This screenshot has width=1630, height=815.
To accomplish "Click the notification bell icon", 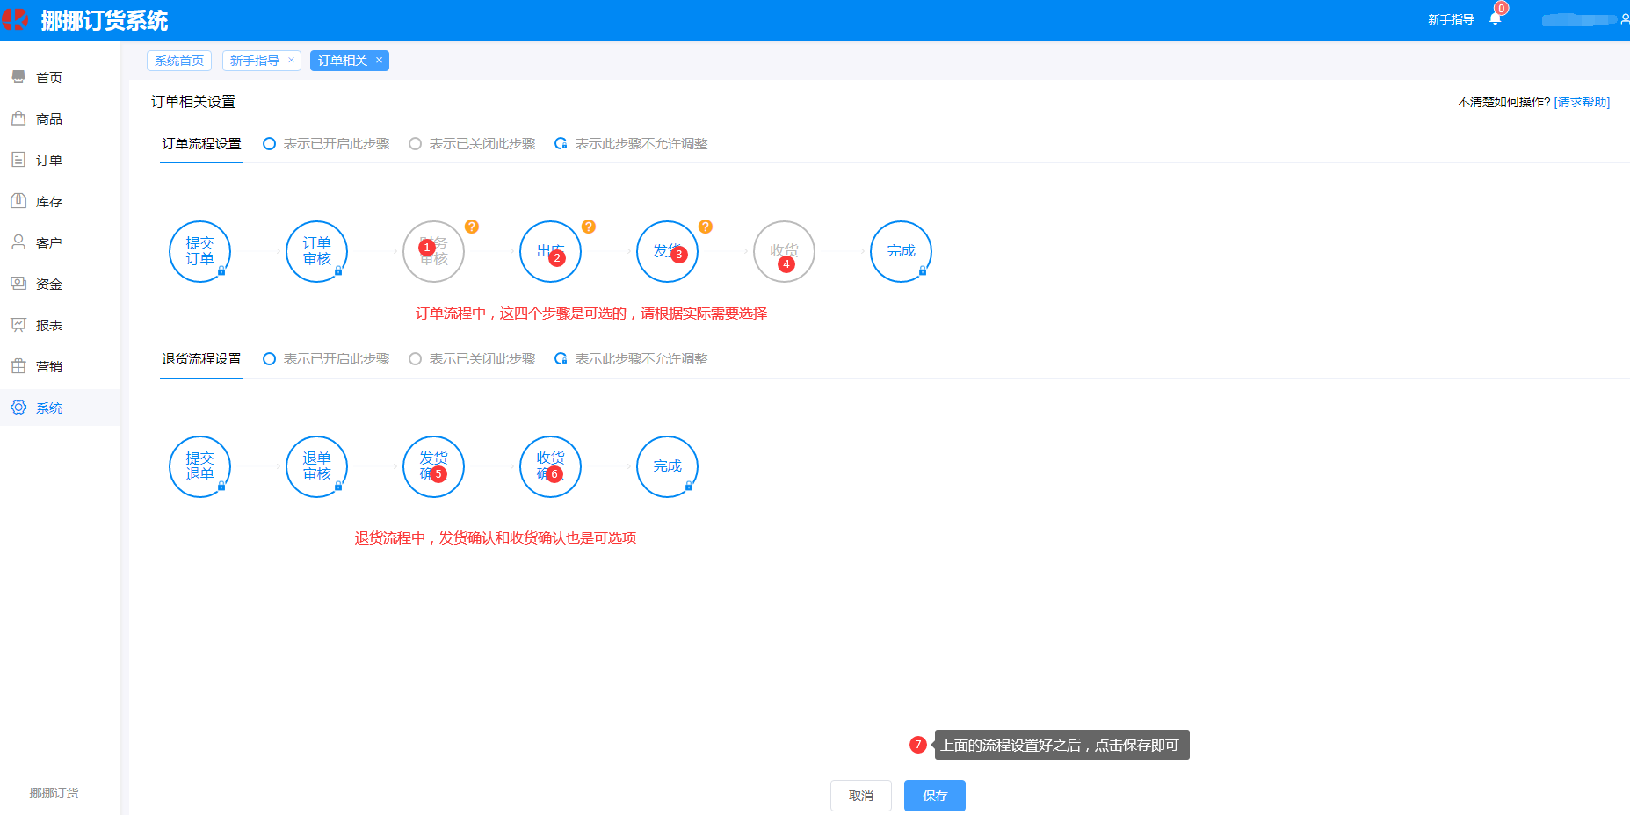I will tap(1495, 19).
